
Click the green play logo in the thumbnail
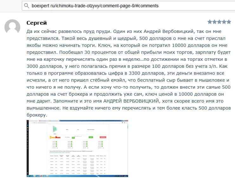click(55, 129)
